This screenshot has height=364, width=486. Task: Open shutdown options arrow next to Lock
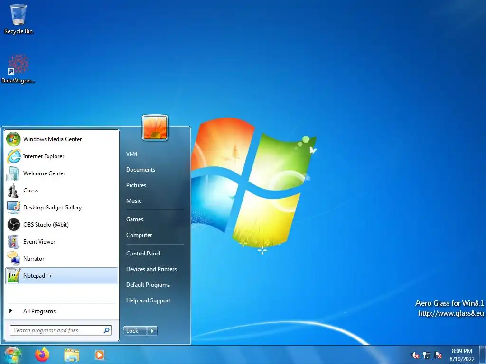click(152, 330)
